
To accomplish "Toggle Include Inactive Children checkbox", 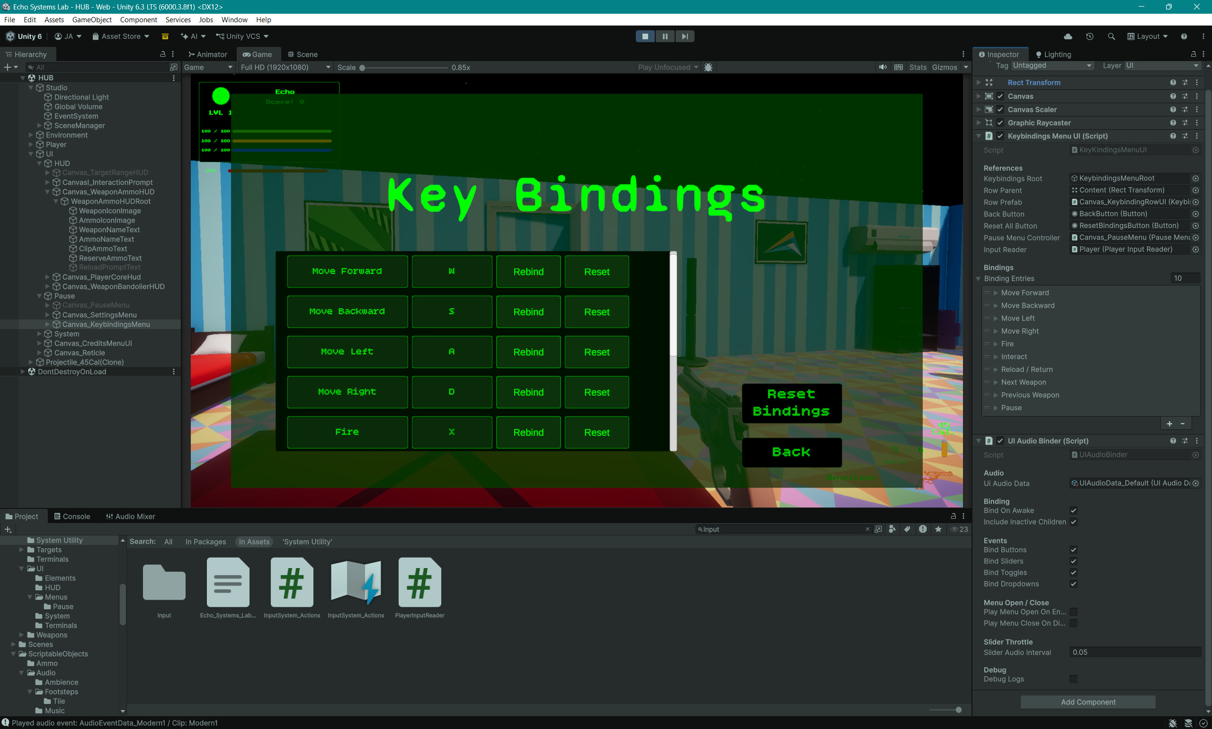I will pos(1073,522).
